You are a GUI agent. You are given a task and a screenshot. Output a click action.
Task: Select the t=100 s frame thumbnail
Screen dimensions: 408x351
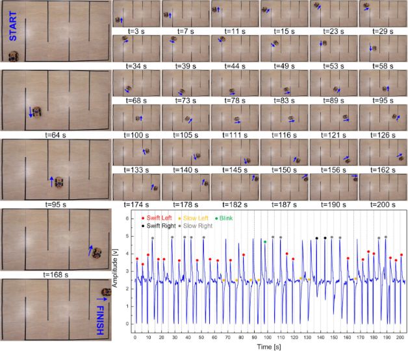click(x=136, y=117)
